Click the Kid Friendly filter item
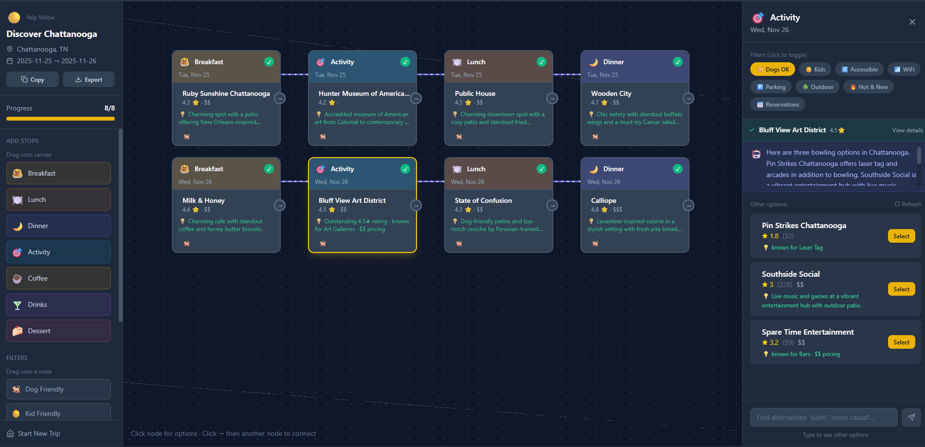This screenshot has height=447, width=925. click(x=58, y=412)
